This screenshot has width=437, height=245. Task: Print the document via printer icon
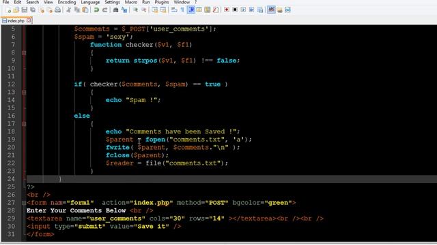pos(57,10)
